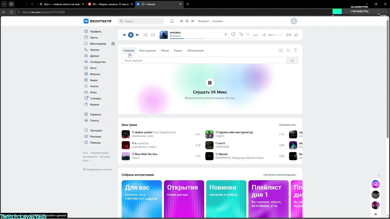Open Музыка in the sidebar
This screenshot has height=219, width=390.
pos(95,74)
